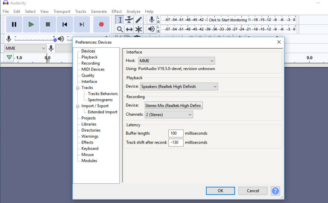The height and width of the screenshot is (203, 328).
Task: Click the device toolbar microphone icon
Action: [x=51, y=48]
